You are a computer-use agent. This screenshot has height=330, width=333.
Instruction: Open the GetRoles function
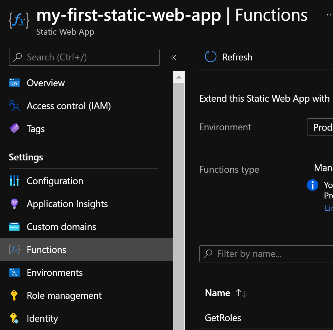pyautogui.click(x=223, y=318)
